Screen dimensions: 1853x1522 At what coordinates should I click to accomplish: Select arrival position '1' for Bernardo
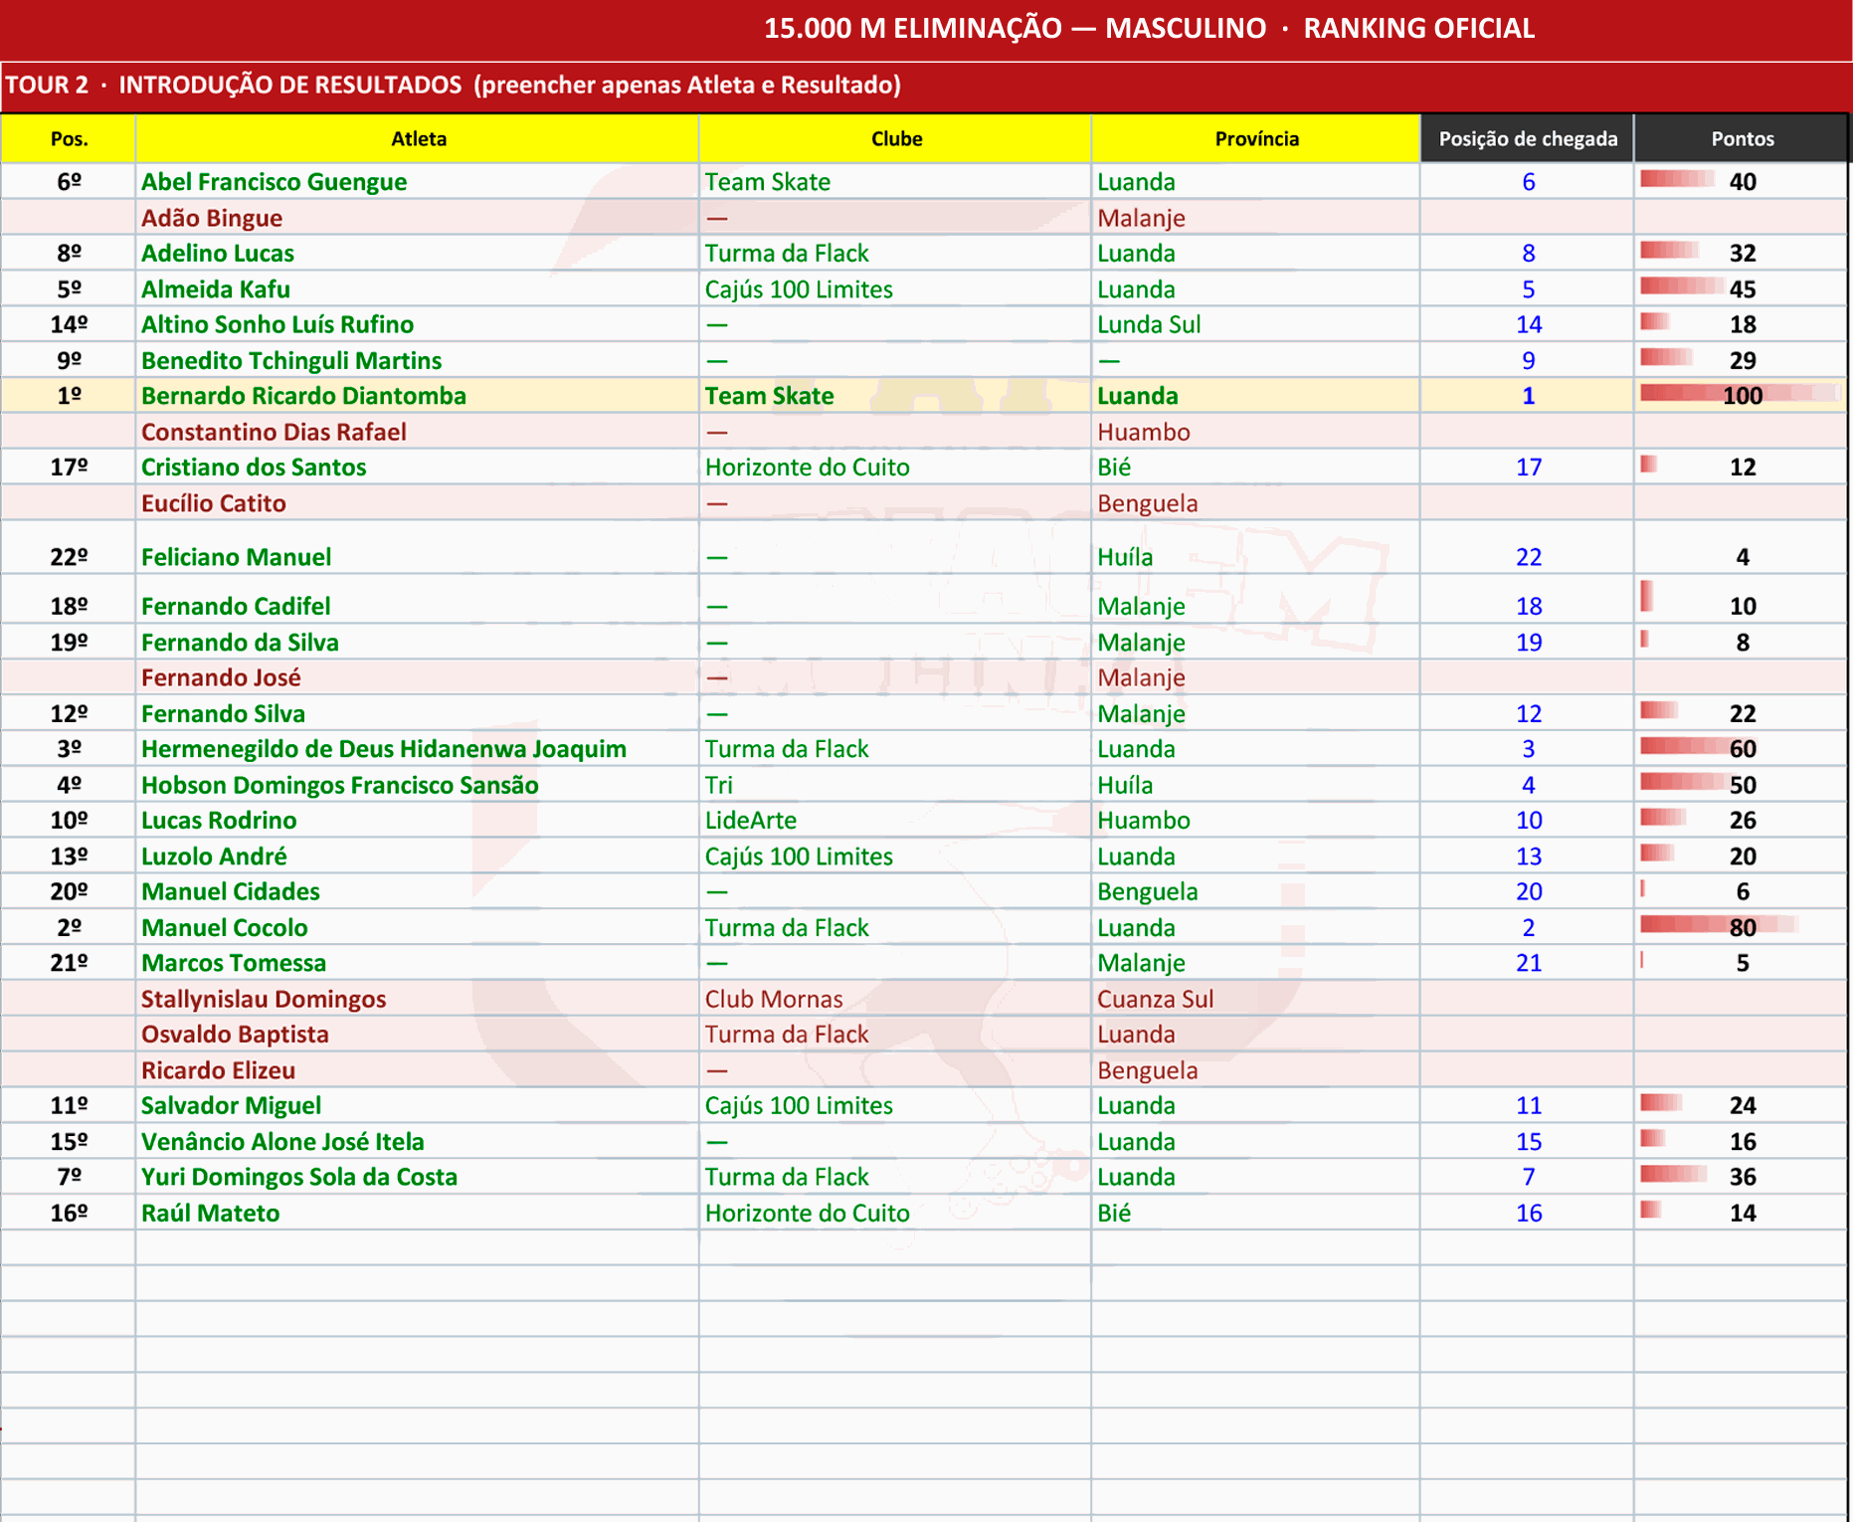pyautogui.click(x=1527, y=395)
